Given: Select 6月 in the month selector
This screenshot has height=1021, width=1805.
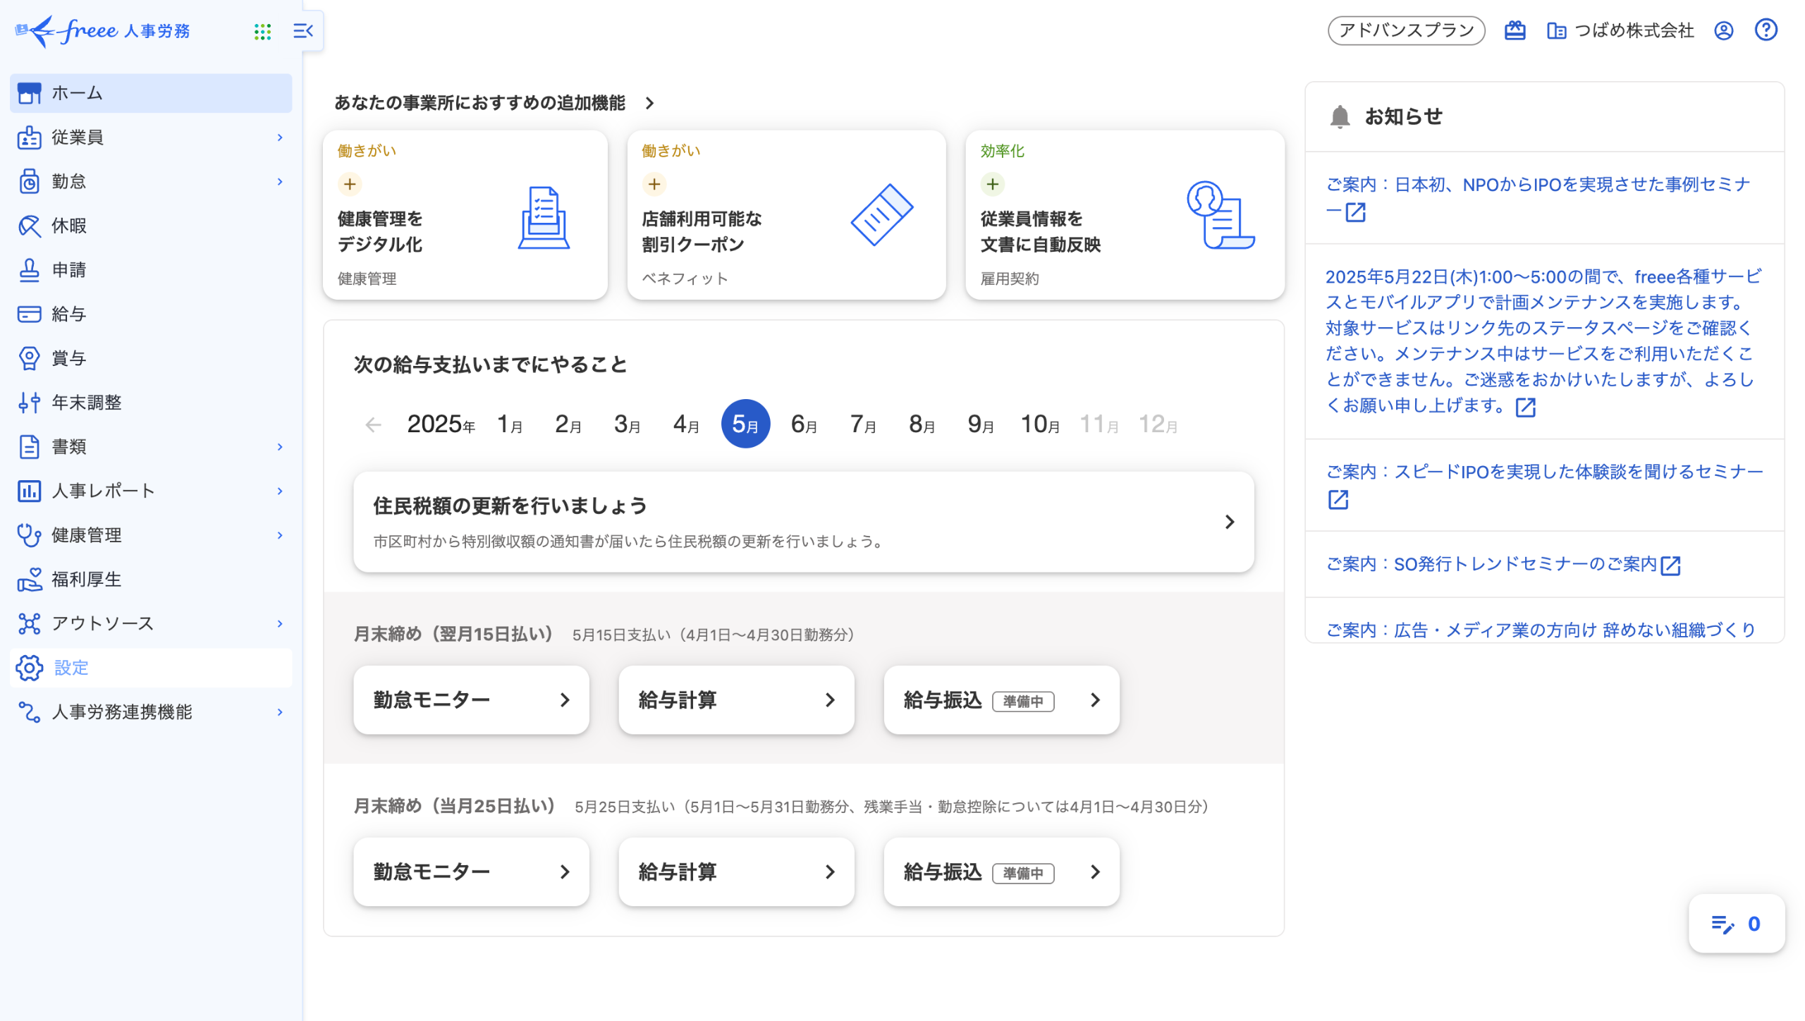Looking at the screenshot, I should point(804,424).
